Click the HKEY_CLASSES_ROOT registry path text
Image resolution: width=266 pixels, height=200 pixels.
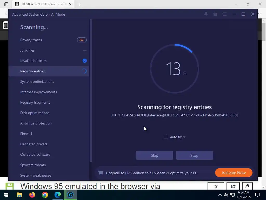tap(175, 115)
